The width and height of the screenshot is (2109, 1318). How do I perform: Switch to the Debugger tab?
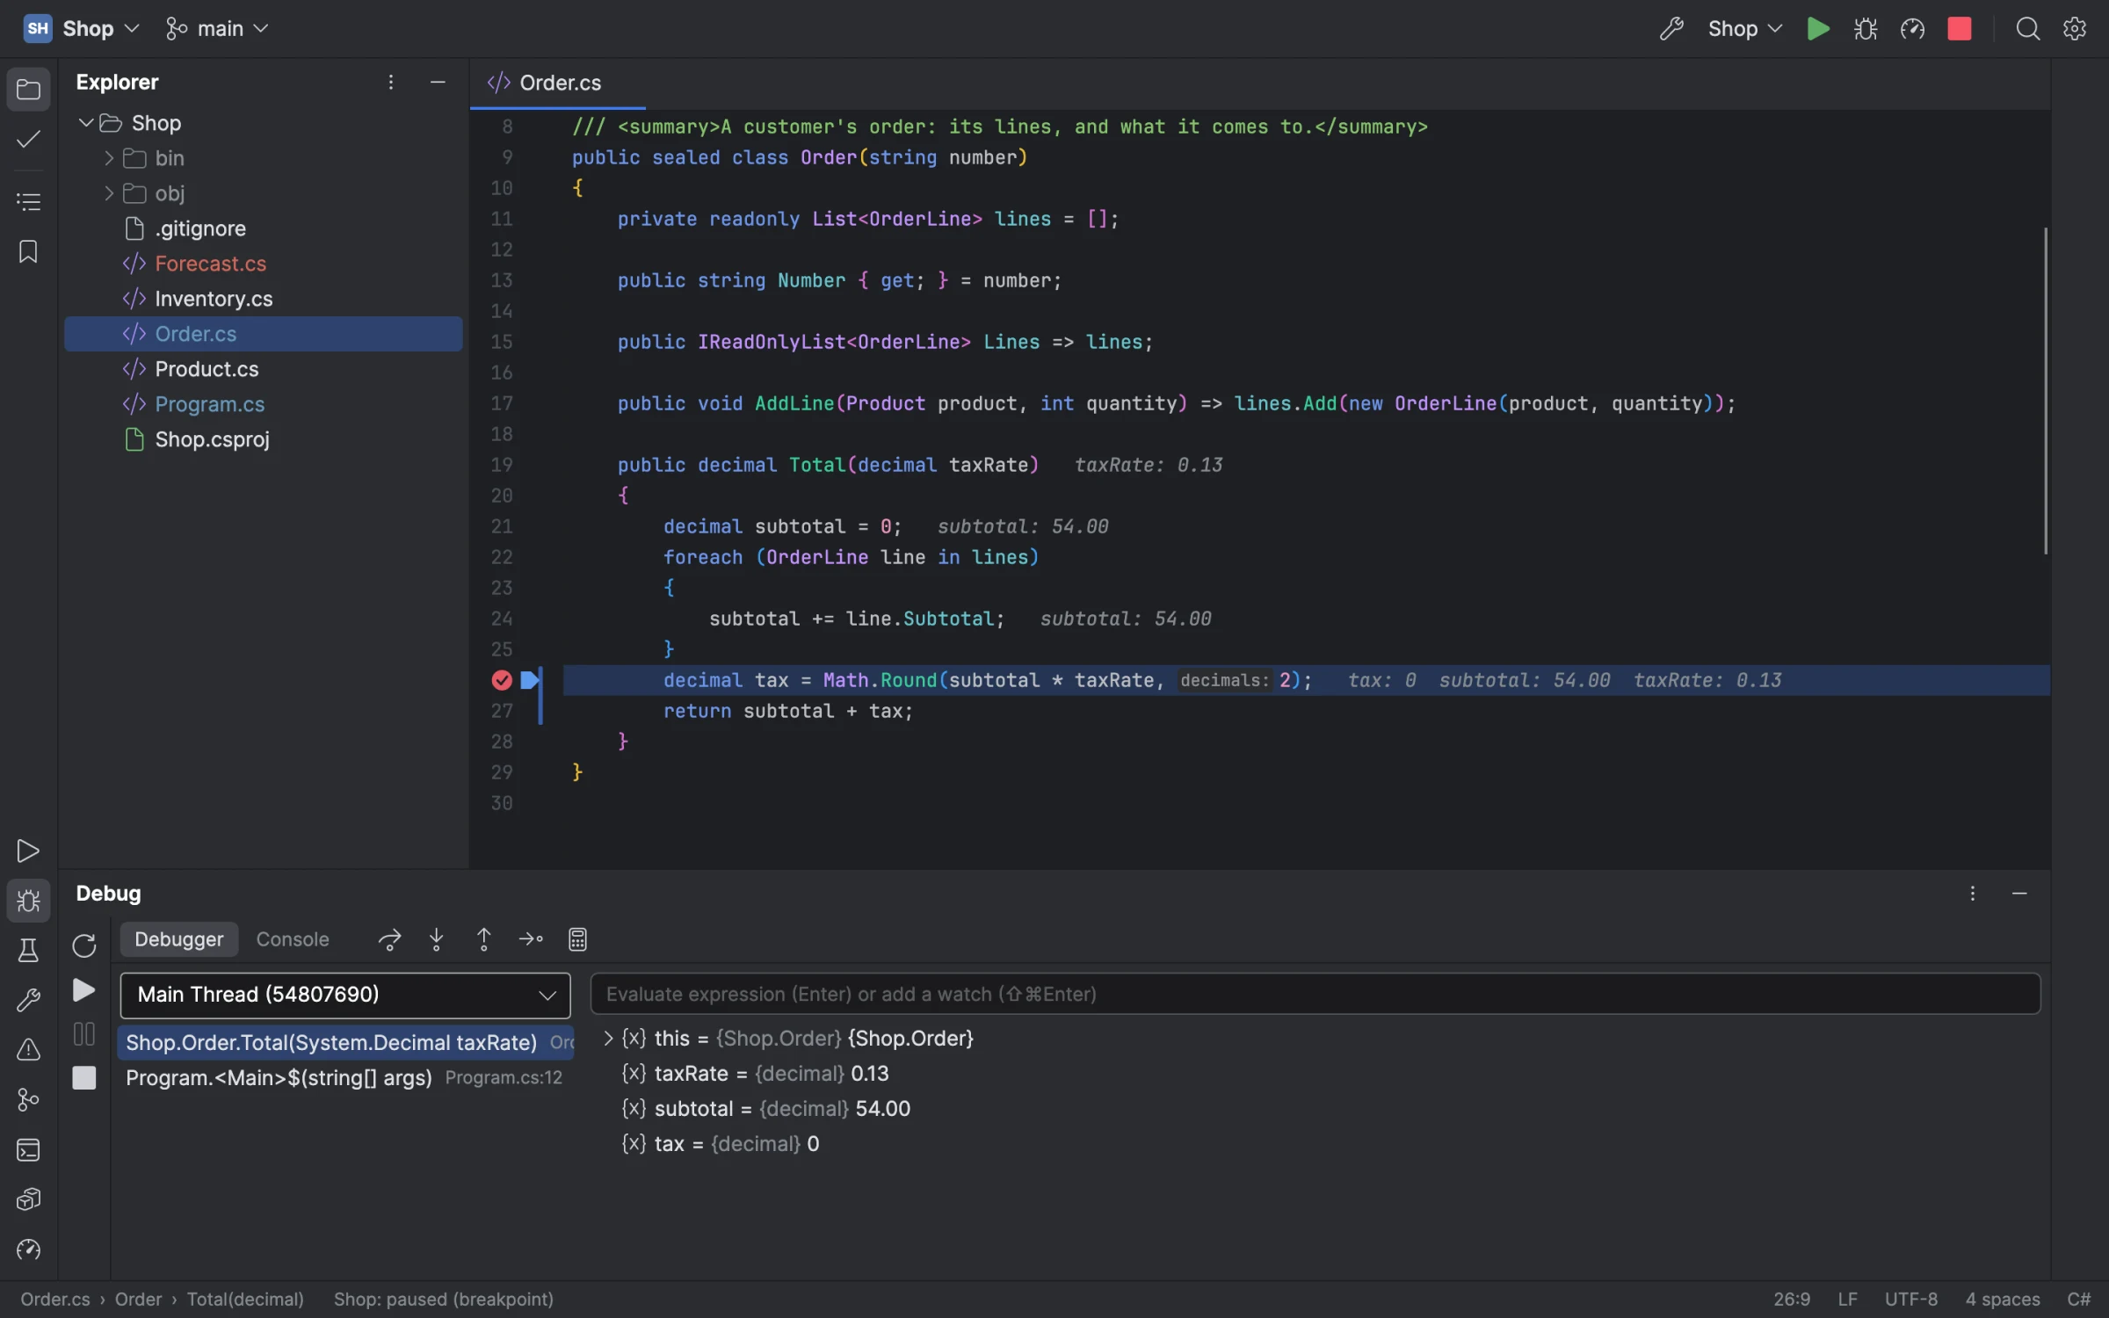(178, 939)
